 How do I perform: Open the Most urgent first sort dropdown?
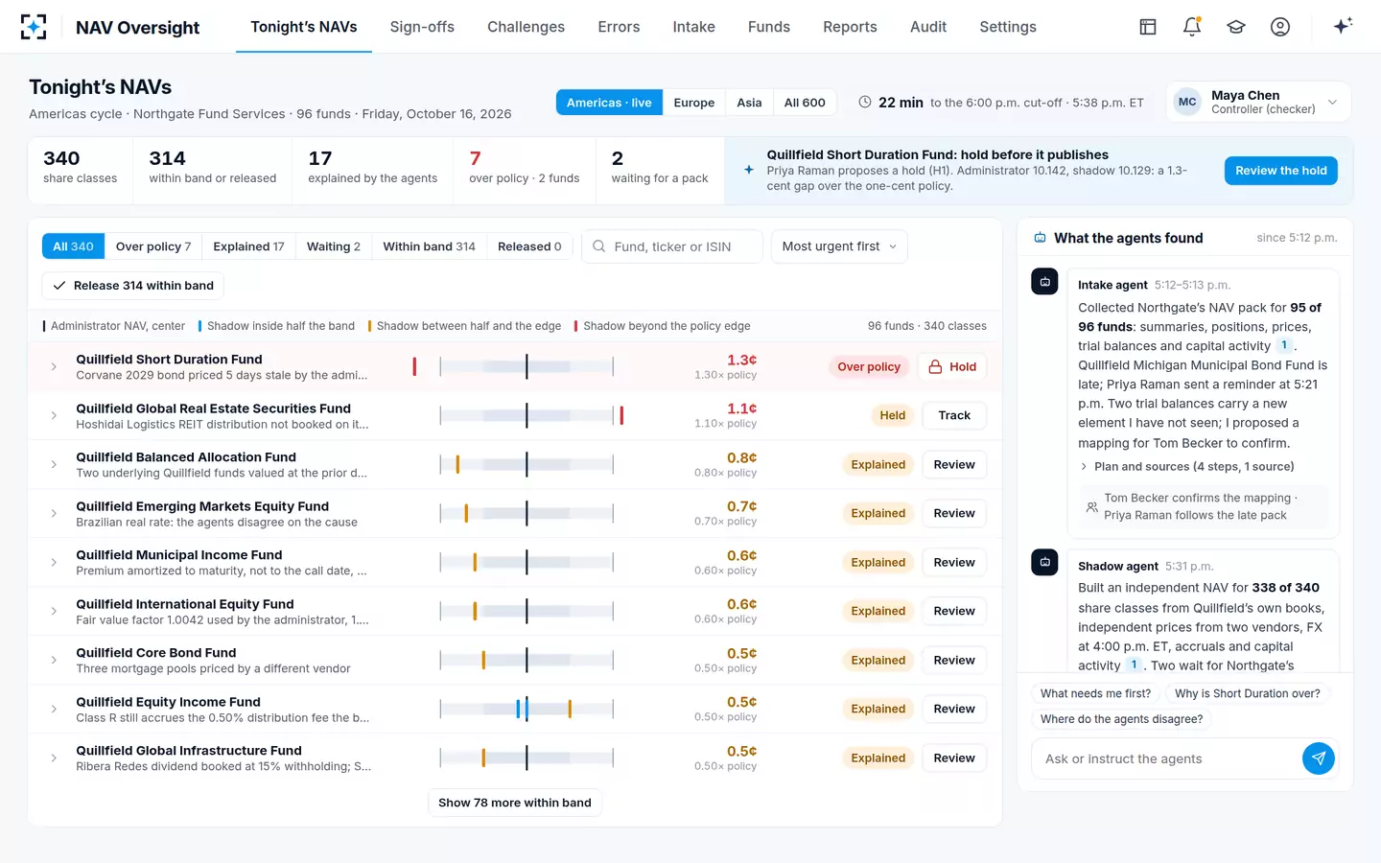pyautogui.click(x=839, y=246)
